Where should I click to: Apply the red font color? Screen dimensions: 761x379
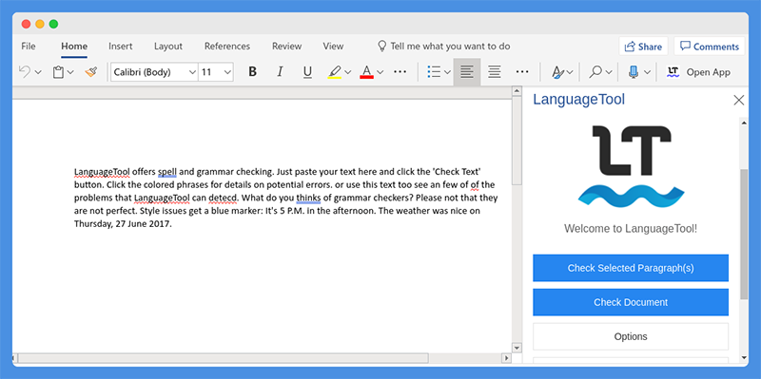[x=366, y=72]
